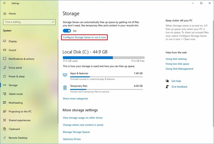
Task: Open Manage Storage Spaces link
Action: [76, 132]
